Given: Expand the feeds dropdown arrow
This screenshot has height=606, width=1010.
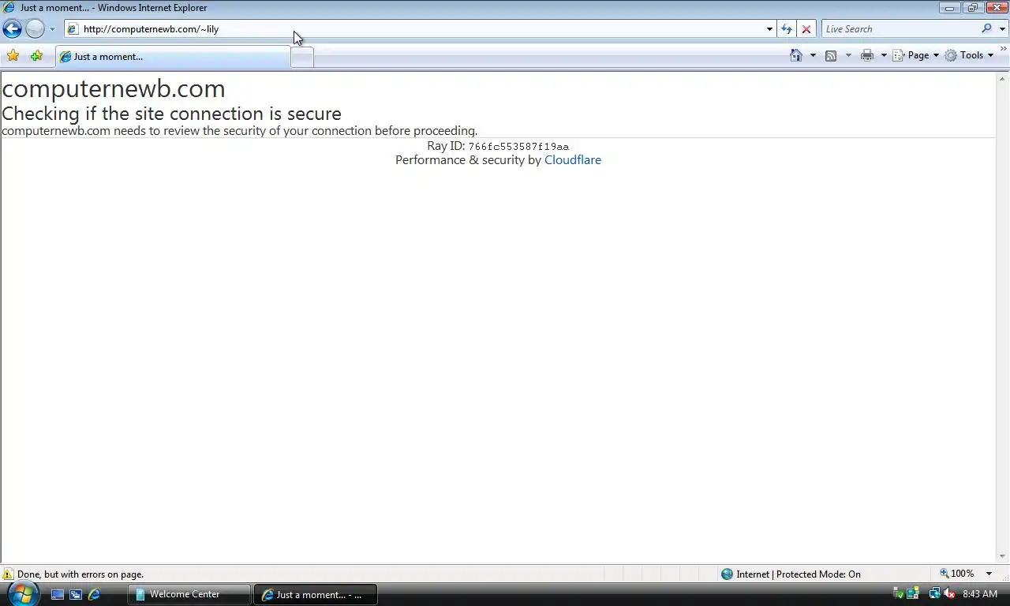Looking at the screenshot, I should click(848, 55).
